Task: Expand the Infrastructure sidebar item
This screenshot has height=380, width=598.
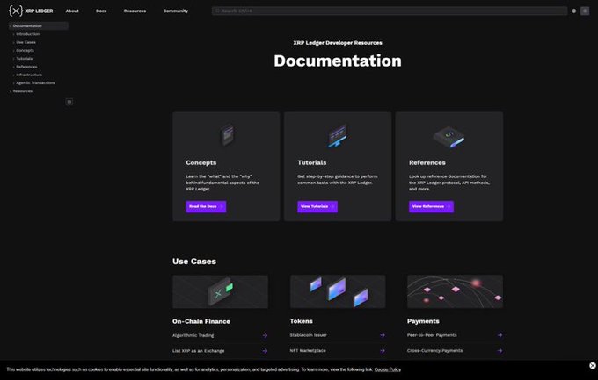Action: pos(29,75)
